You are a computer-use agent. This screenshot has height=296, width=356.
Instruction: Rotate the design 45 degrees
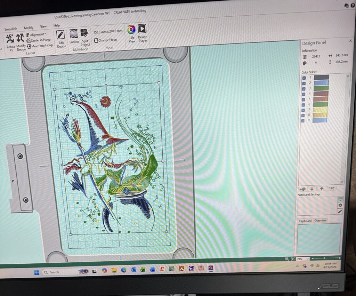10,42
